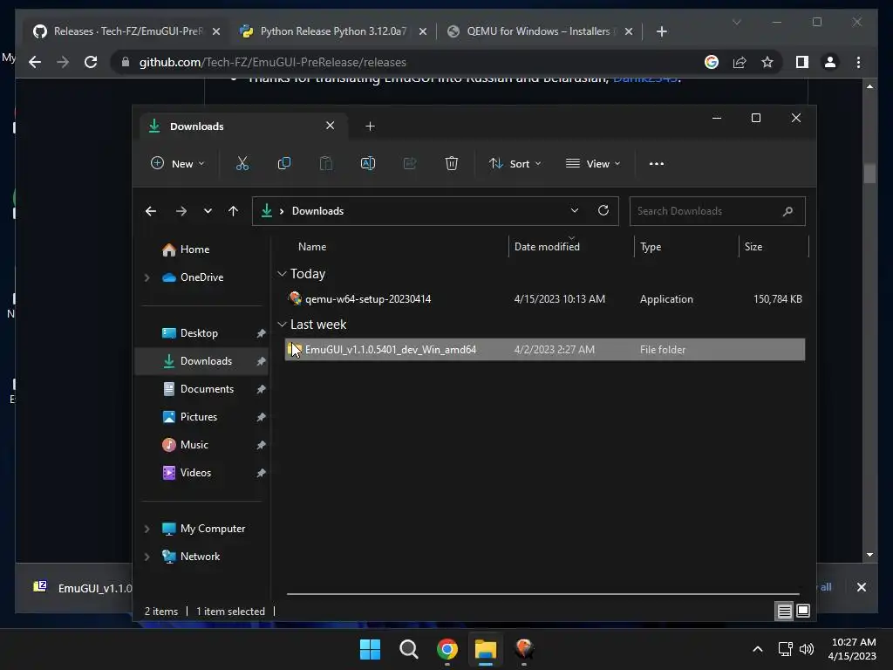This screenshot has width=893, height=670.
Task: Open the Sort dropdown menu
Action: [515, 163]
